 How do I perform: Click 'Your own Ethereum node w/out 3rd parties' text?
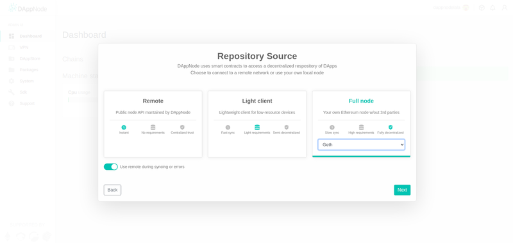(361, 112)
